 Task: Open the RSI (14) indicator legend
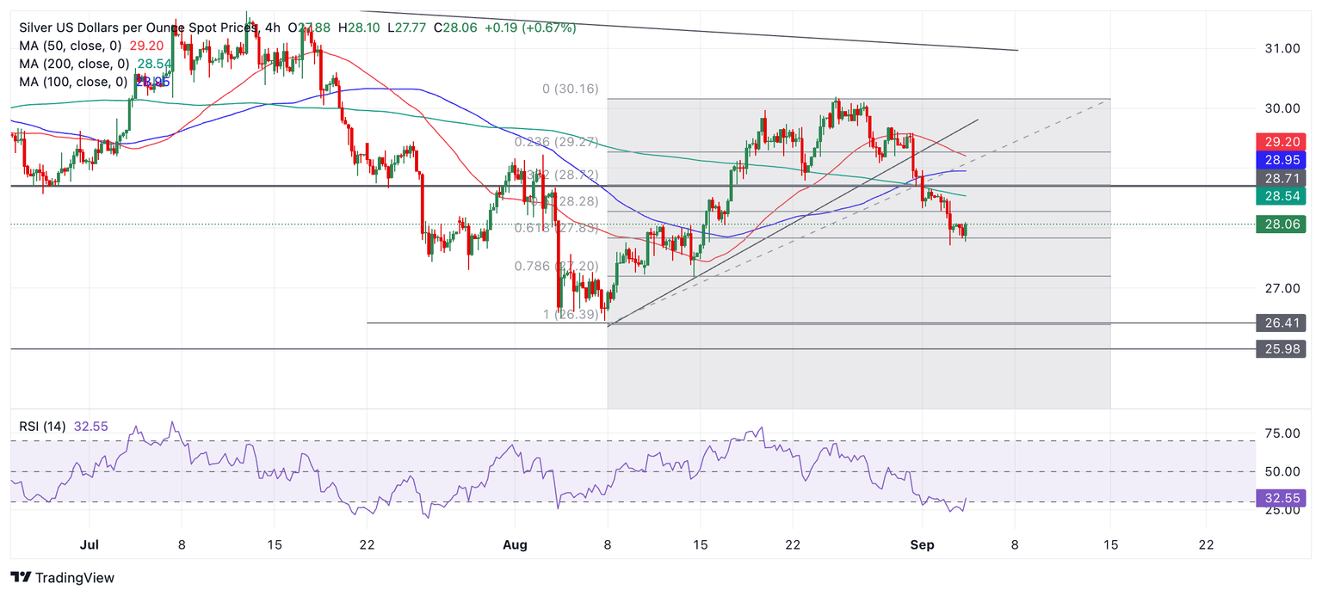click(x=43, y=426)
